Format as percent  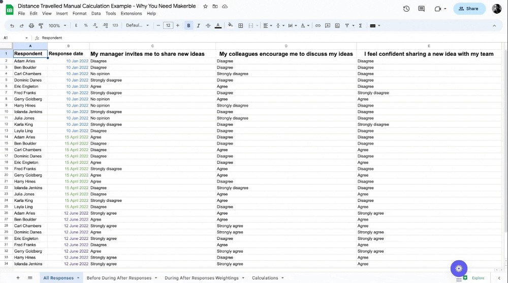[86, 25]
